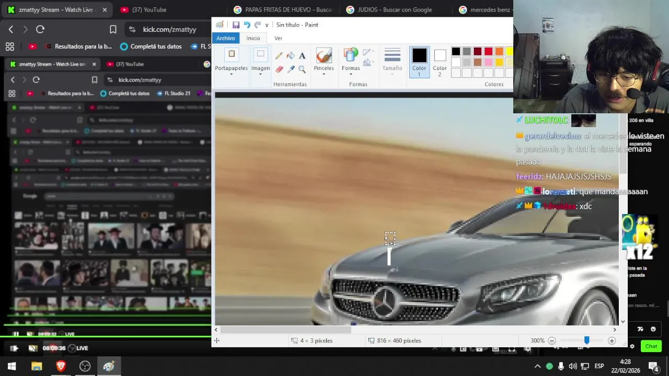Click the canvas vertical scrollbar down arrow
This screenshot has height=376, width=669.
click(622, 322)
